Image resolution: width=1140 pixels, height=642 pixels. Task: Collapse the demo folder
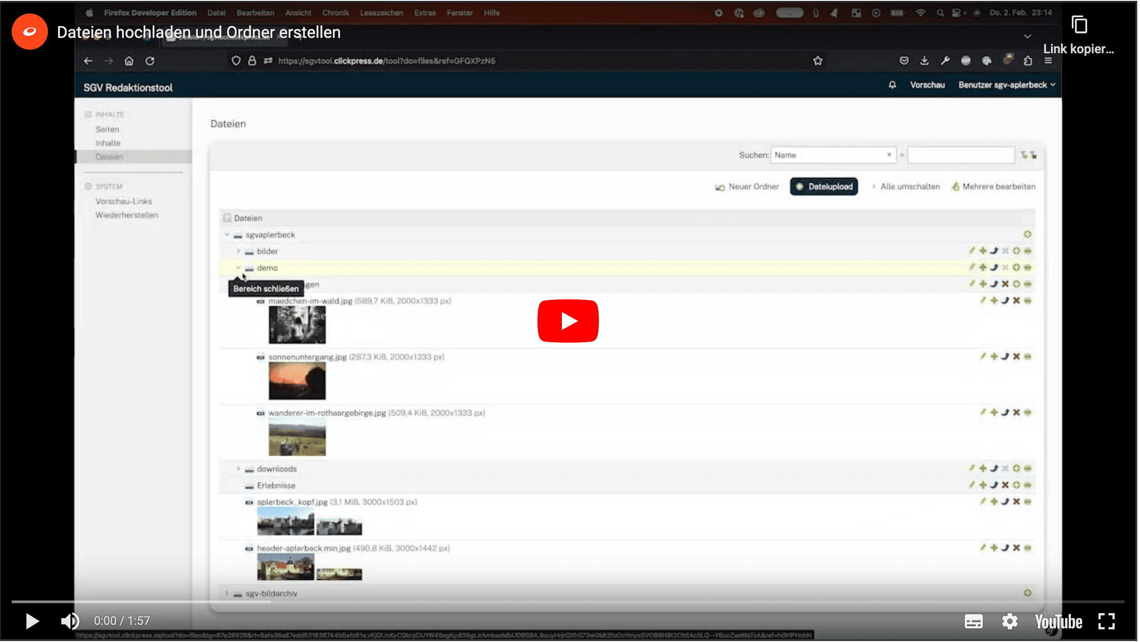[x=238, y=268]
